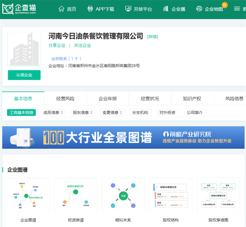Open the 企业图谱 diagram thumbnail

(28, 195)
